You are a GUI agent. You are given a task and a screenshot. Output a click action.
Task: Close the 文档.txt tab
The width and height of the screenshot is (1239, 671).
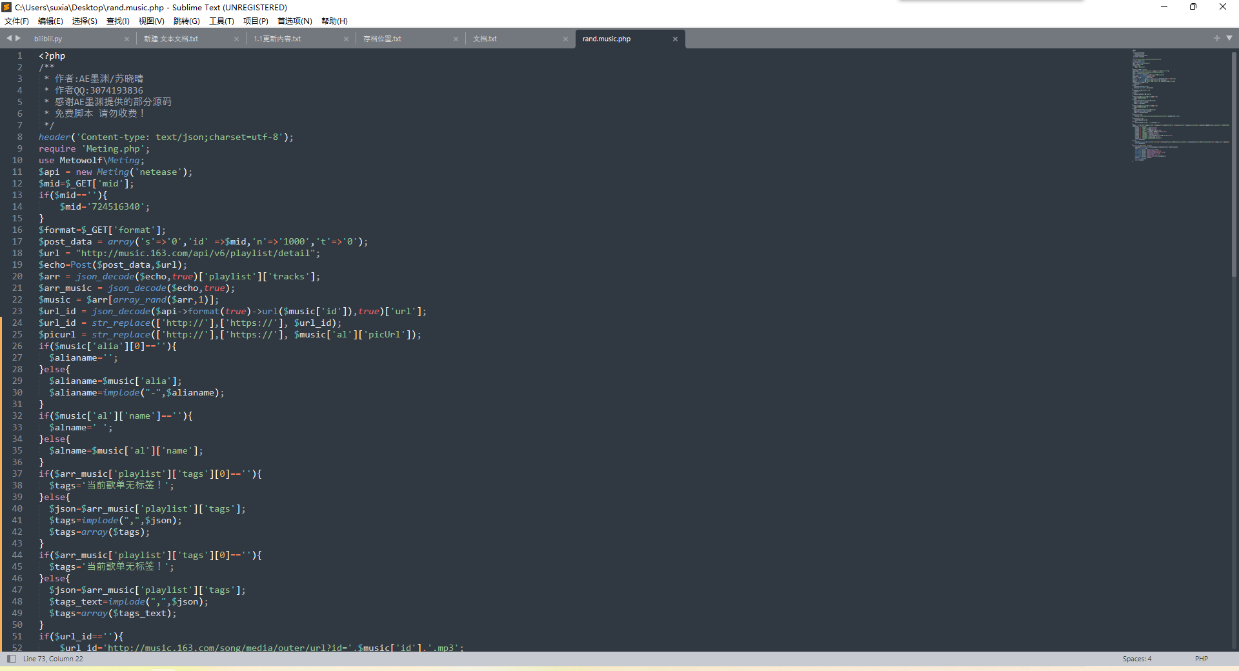(x=565, y=39)
